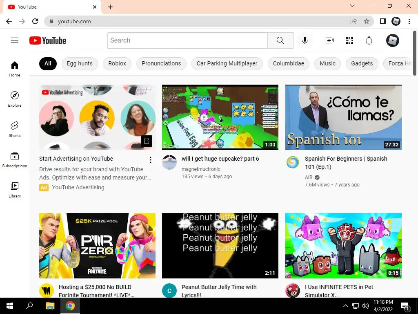Play the $25K Prize Pool Fortnite thumbnail
The image size is (418, 314).
97,246
